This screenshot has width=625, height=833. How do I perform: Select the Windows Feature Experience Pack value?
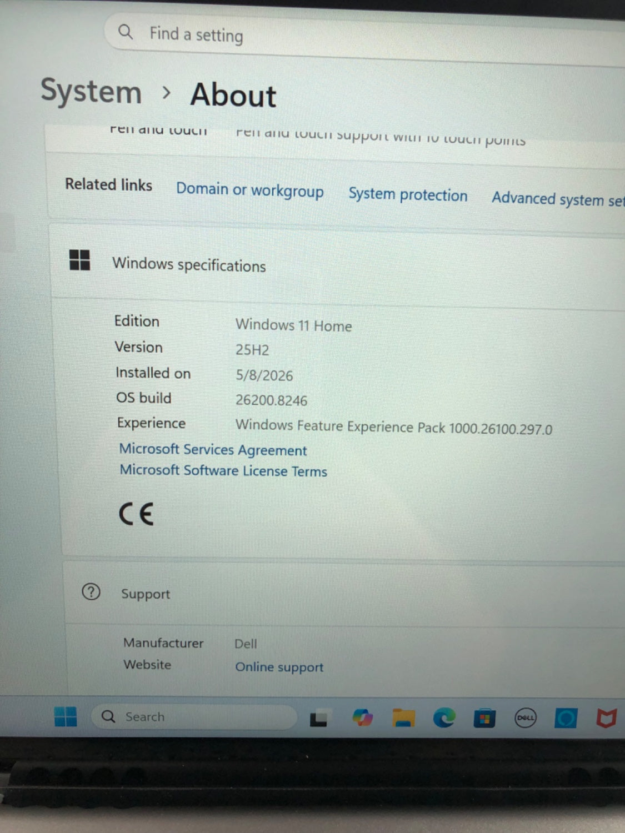394,427
